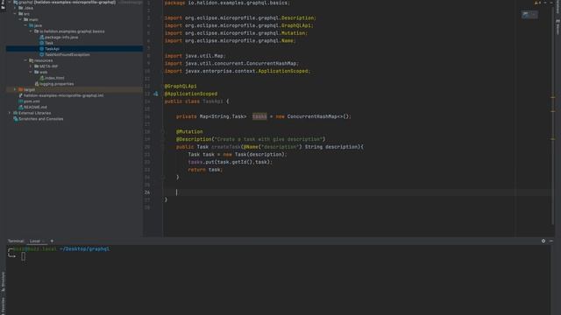Image resolution: width=561 pixels, height=315 pixels.
Task: Open TaskNotFoundException in the project tree
Action: coord(67,54)
